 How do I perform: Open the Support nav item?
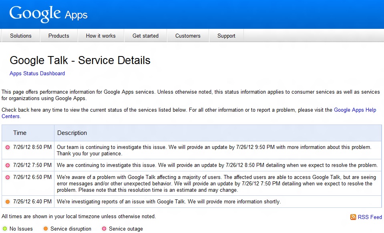226,36
